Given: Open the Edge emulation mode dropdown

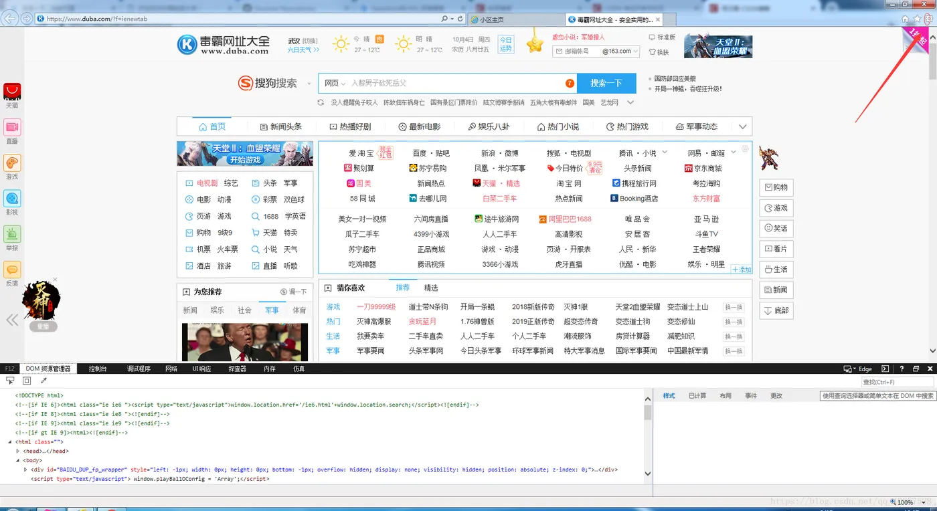Looking at the screenshot, I should [858, 369].
